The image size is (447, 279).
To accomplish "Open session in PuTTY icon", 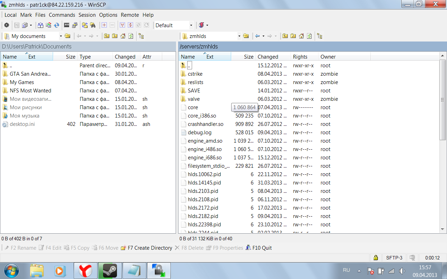I will (75, 25).
